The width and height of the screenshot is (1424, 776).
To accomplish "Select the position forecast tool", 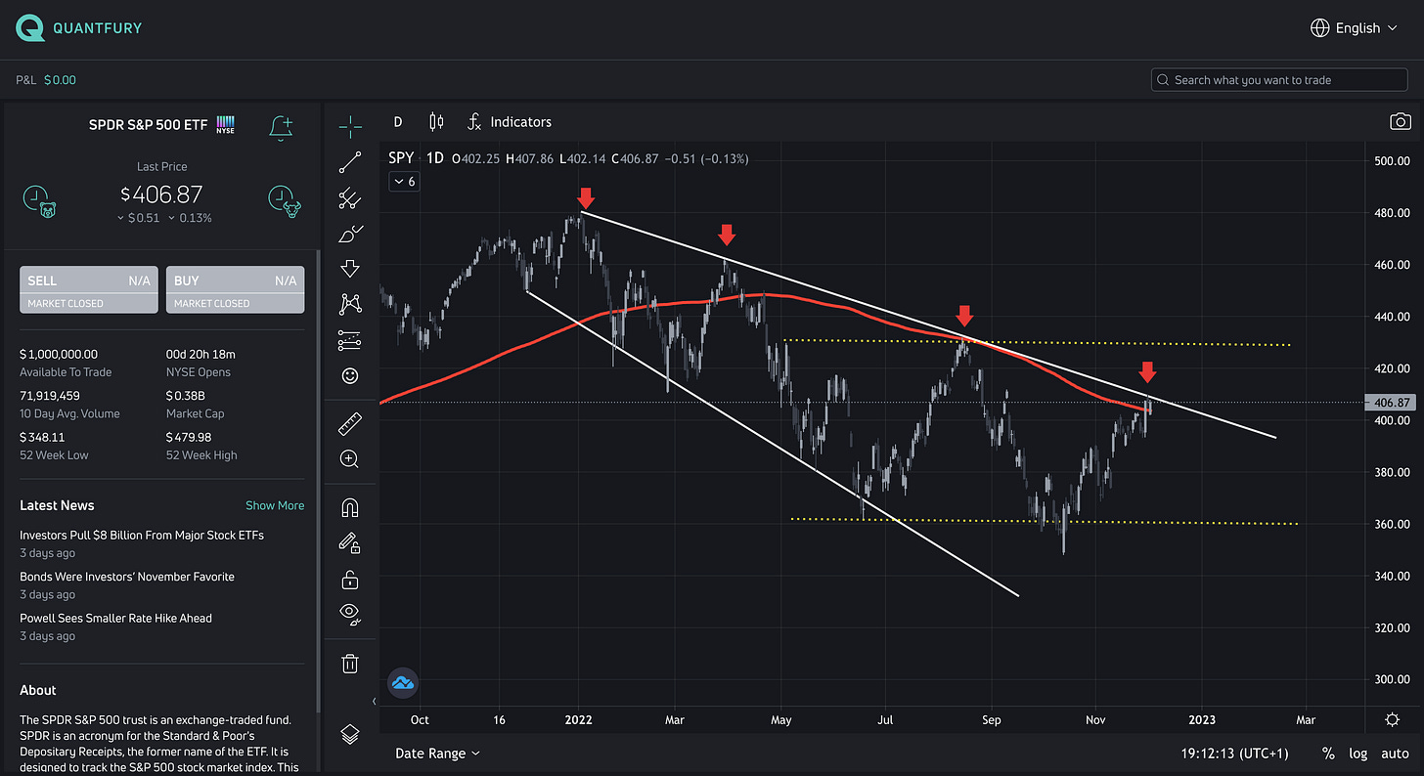I will pyautogui.click(x=350, y=340).
